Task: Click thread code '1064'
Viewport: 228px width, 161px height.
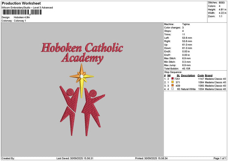Action: [201, 82]
